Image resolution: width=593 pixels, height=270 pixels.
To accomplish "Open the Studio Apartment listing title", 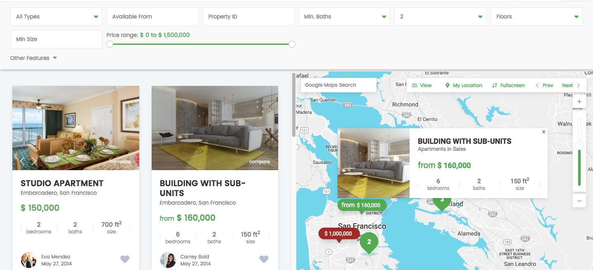I will 62,183.
